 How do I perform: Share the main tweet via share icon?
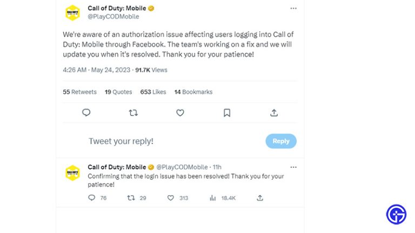(x=274, y=113)
